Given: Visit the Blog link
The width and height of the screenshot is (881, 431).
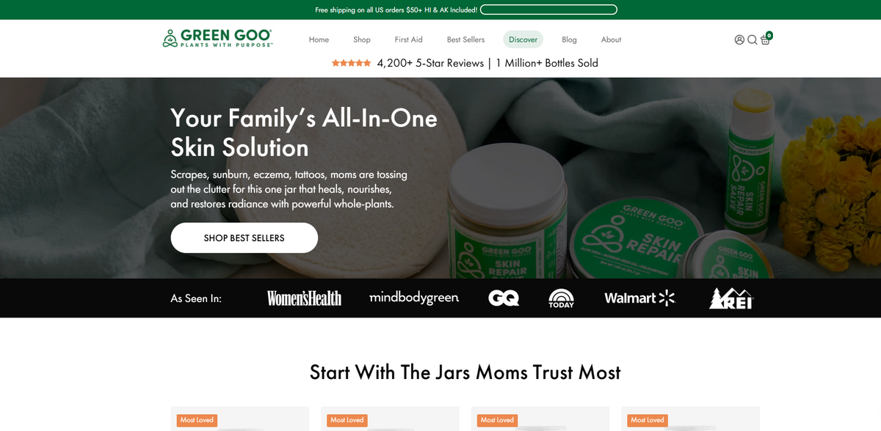Looking at the screenshot, I should coord(569,40).
